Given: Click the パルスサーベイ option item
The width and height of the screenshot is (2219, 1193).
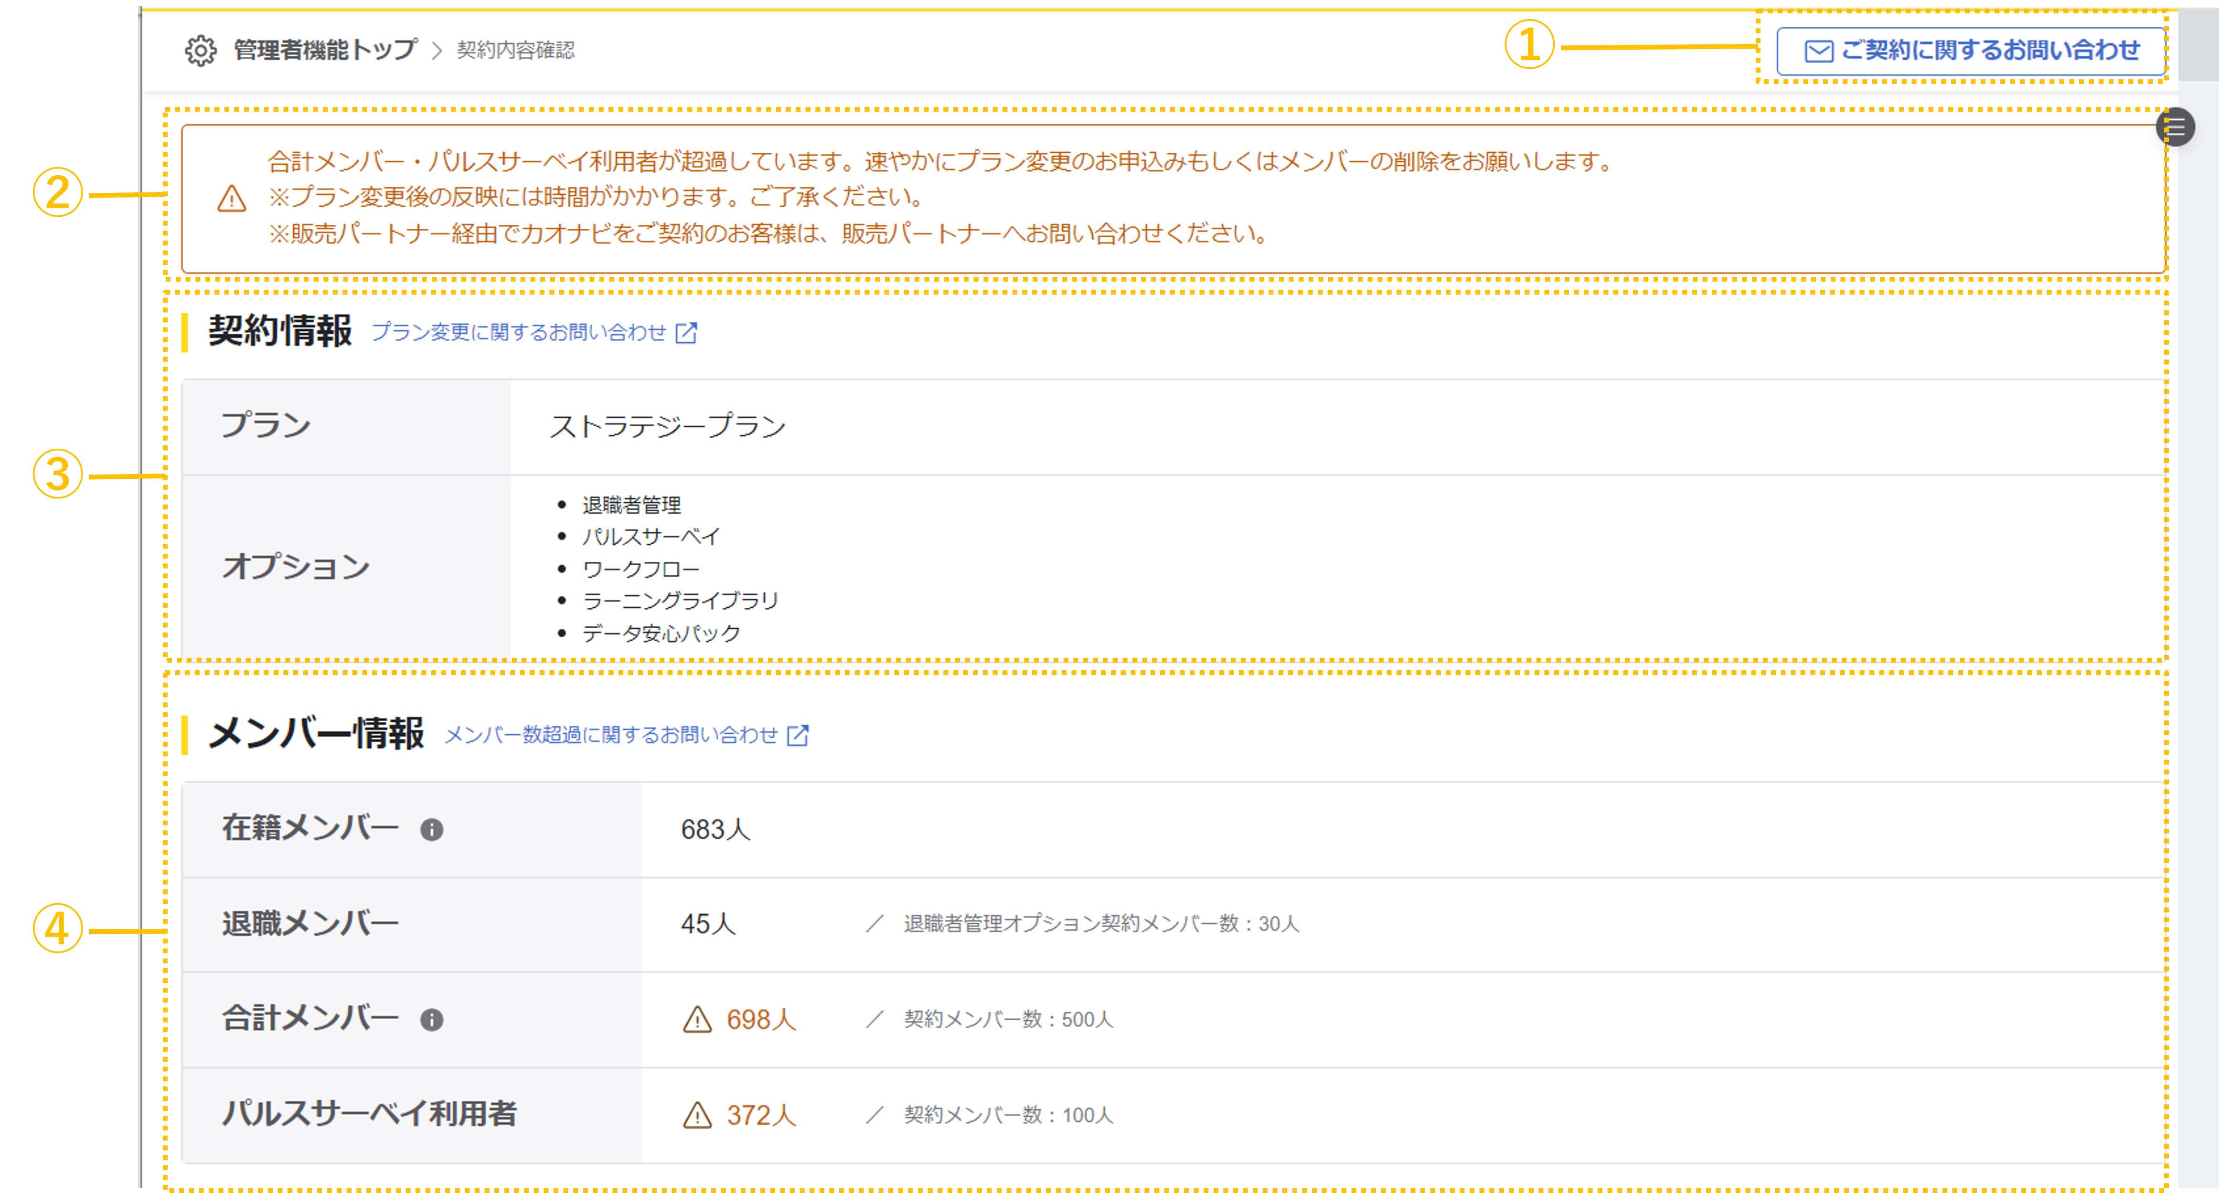Looking at the screenshot, I should tap(651, 536).
